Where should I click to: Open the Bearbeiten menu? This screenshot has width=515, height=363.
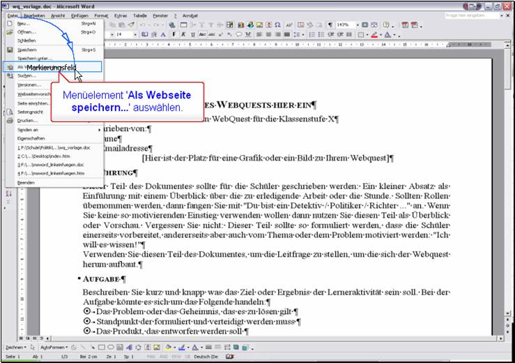point(33,15)
